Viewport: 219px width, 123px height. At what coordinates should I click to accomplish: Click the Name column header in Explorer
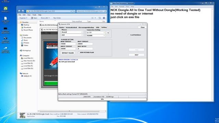[42, 22]
